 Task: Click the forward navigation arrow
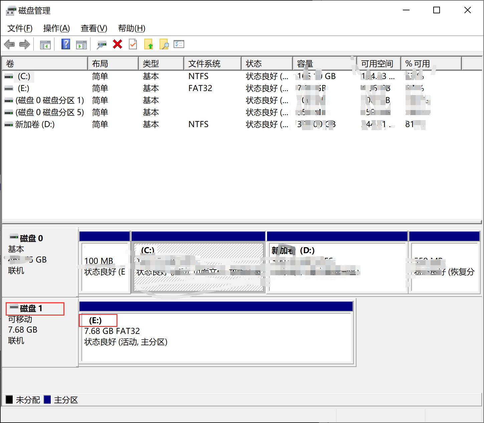click(24, 44)
